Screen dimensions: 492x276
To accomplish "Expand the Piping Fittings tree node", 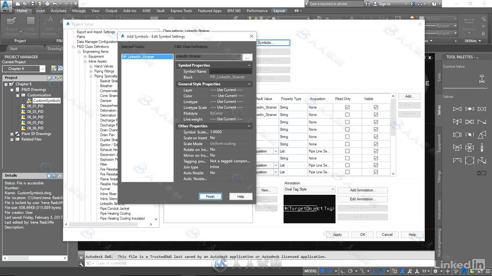I will pos(91,71).
